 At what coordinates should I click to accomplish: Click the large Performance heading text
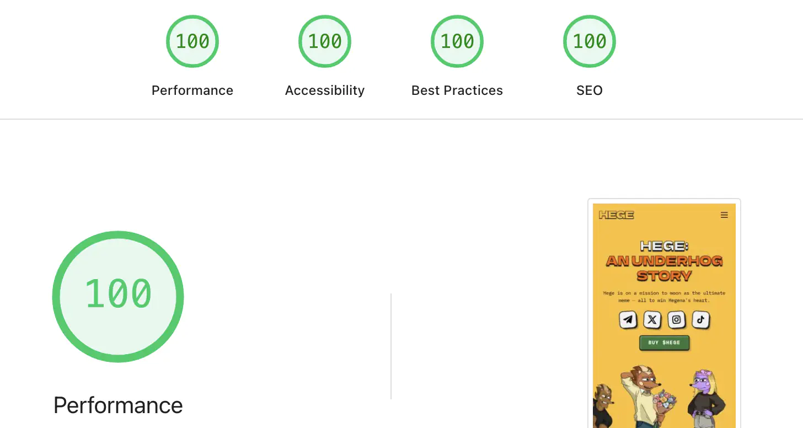click(x=118, y=406)
